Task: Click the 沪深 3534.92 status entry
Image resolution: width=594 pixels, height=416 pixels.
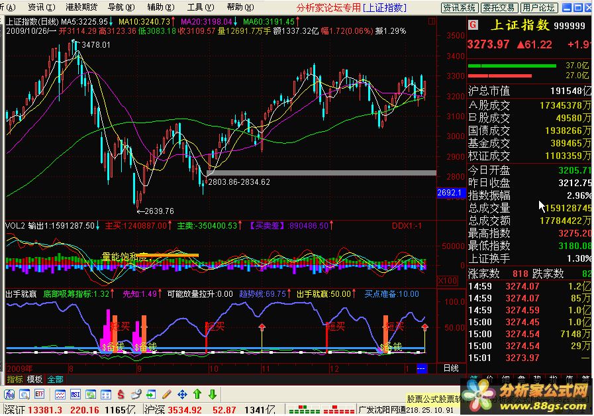Action: [x=210, y=410]
